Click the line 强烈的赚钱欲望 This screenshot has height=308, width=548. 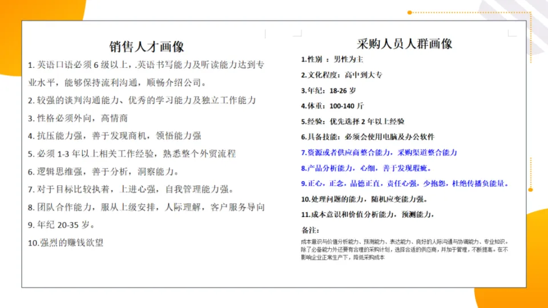pyautogui.click(x=66, y=242)
